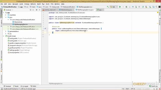
Task: Open the Refactor menu
Action: click(x=33, y=4)
